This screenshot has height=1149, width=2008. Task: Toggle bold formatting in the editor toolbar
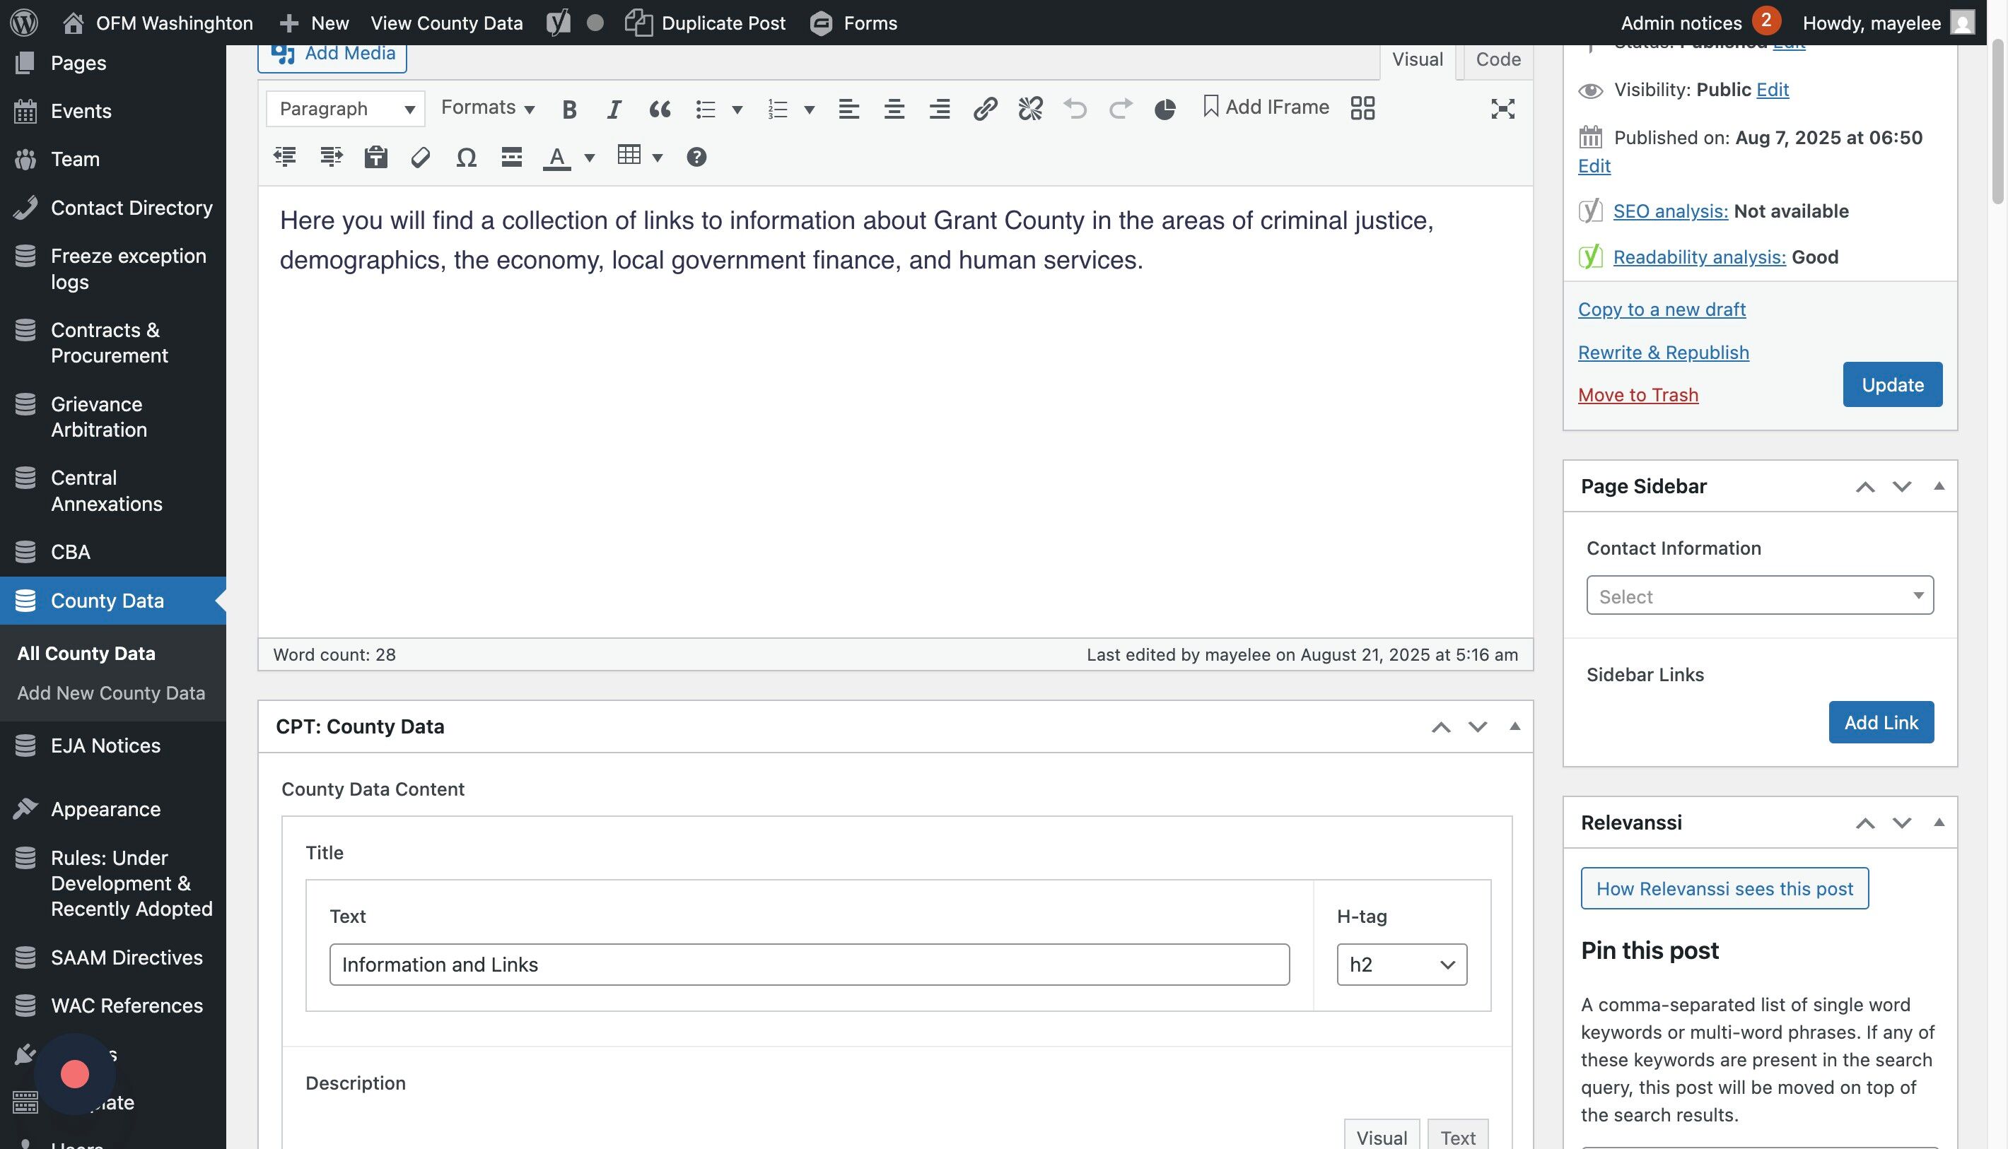(x=568, y=109)
